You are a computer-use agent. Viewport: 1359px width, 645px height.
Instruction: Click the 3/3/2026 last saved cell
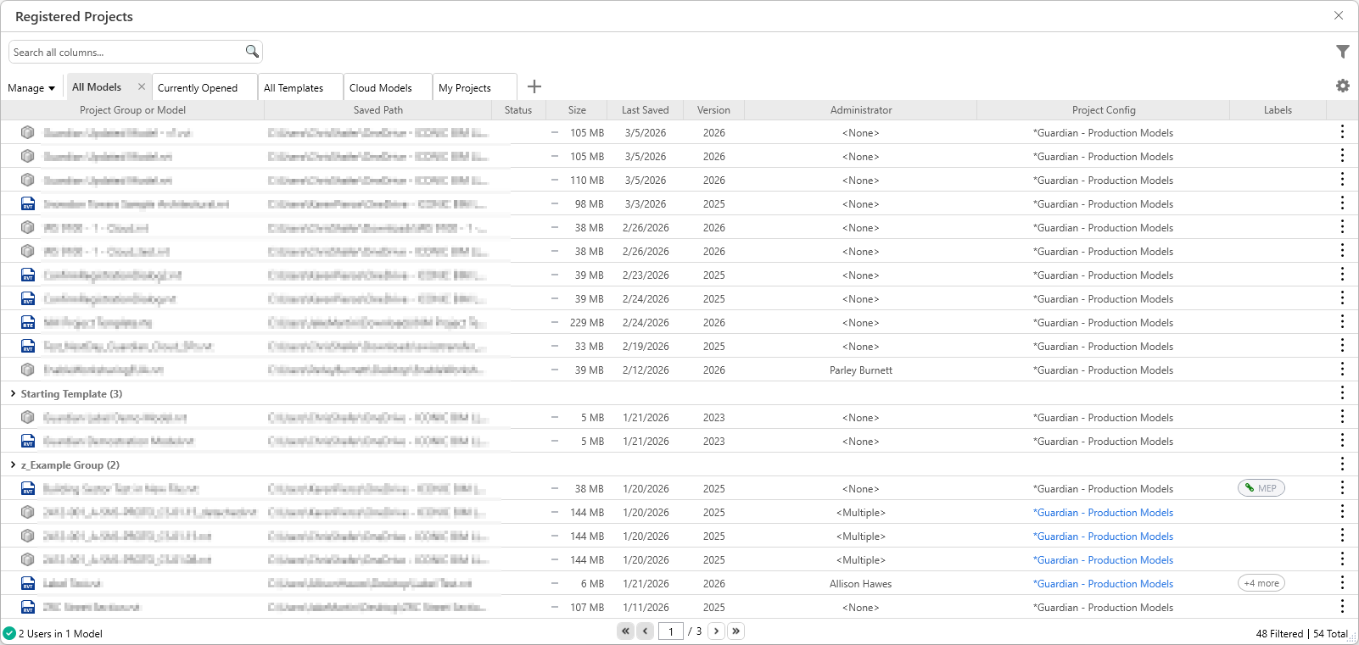pos(646,203)
